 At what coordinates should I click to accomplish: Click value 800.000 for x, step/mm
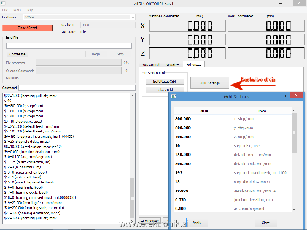tap(183, 119)
